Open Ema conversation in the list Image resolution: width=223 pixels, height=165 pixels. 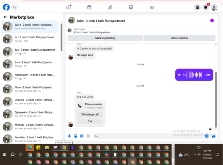coord(30,64)
